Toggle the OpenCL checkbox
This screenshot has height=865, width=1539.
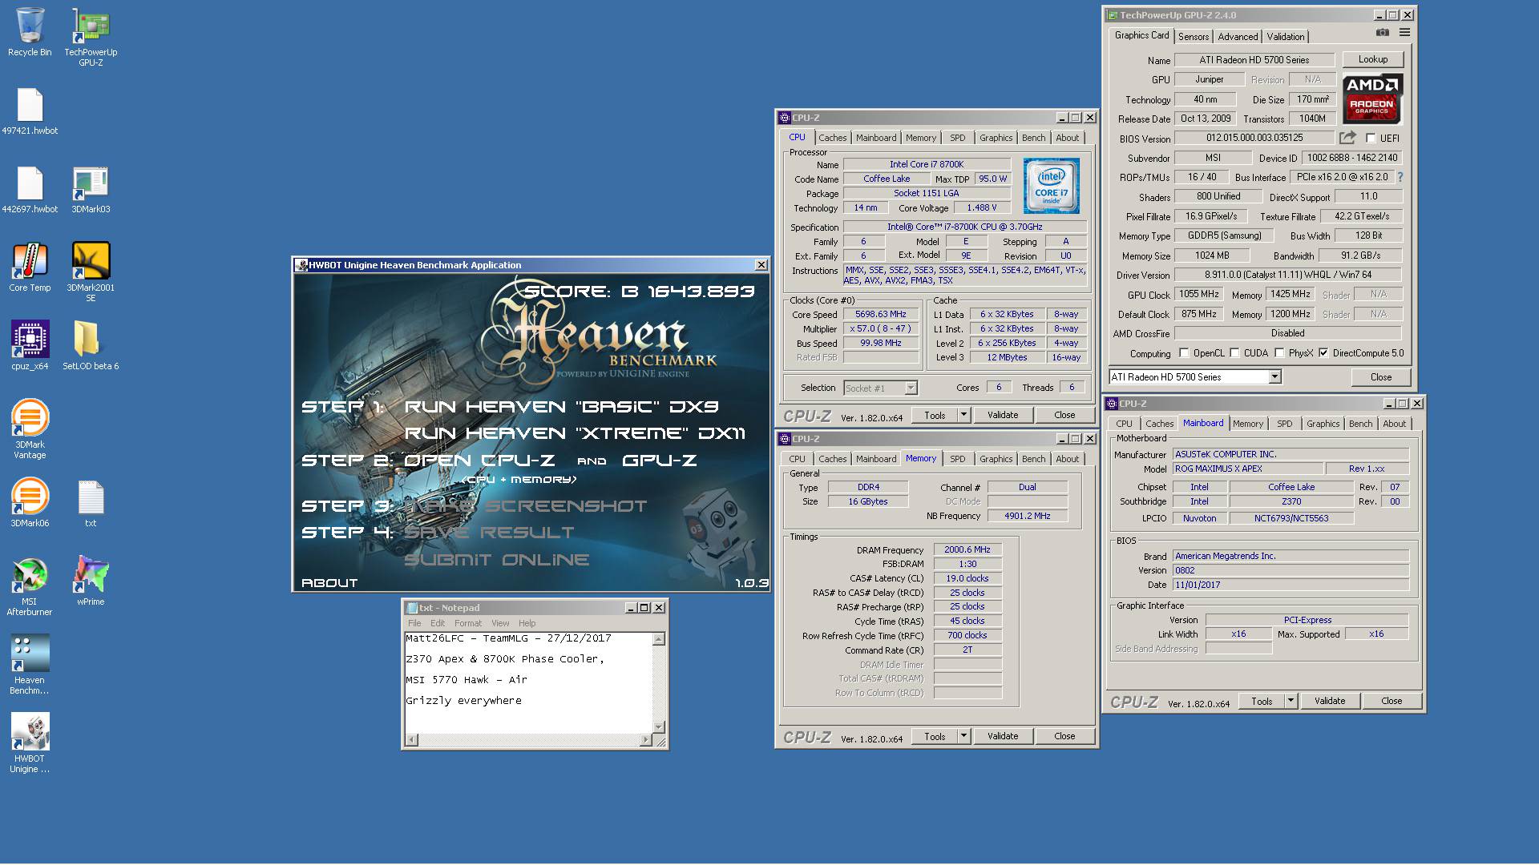click(1184, 353)
